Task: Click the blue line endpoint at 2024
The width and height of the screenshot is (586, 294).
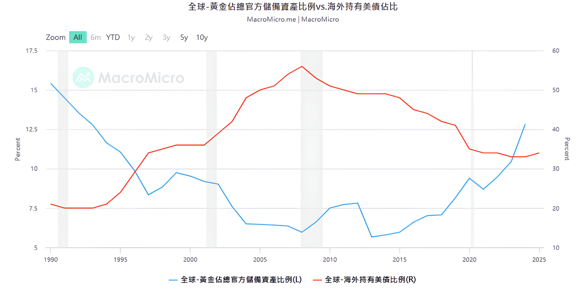Action: 525,125
